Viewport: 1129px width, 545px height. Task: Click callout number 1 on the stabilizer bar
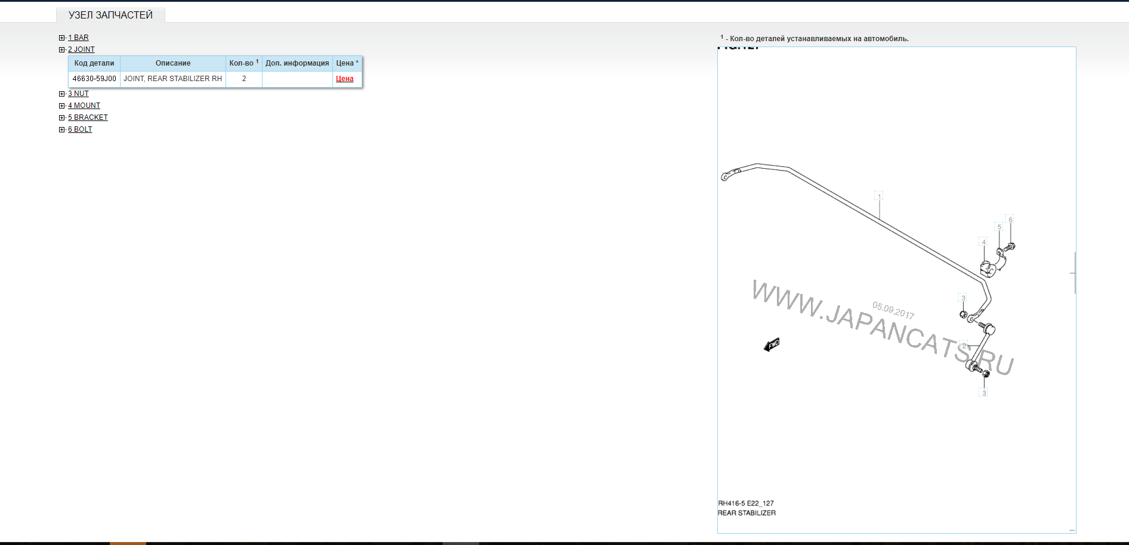(x=878, y=196)
